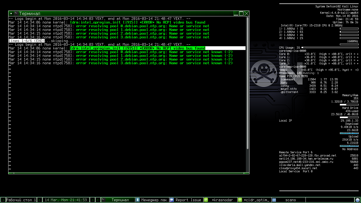Select the Рабочий стол 1 workspace label
The height and width of the screenshot is (203, 361).
pyautogui.click(x=21, y=200)
